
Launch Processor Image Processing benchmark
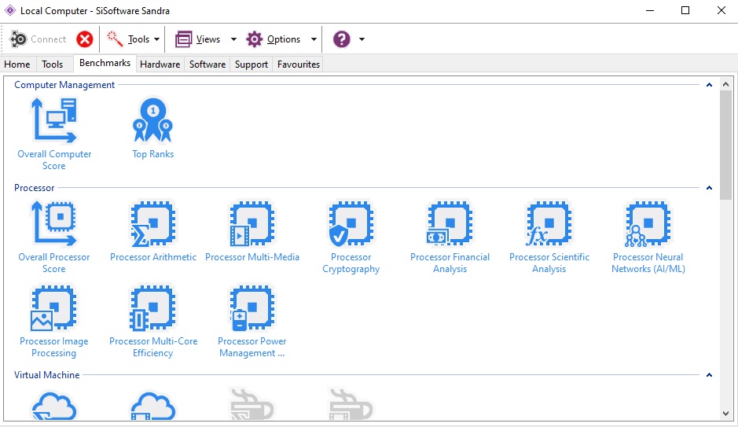point(54,322)
